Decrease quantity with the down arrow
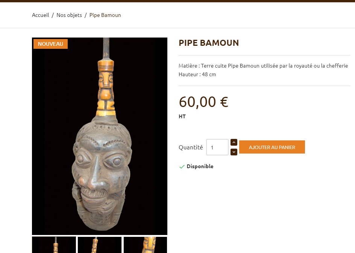The width and height of the screenshot is (355, 253). [234, 152]
